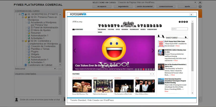
Task: Click the folder icon of 02.03 Primeros Pasos
Action: [26, 17]
